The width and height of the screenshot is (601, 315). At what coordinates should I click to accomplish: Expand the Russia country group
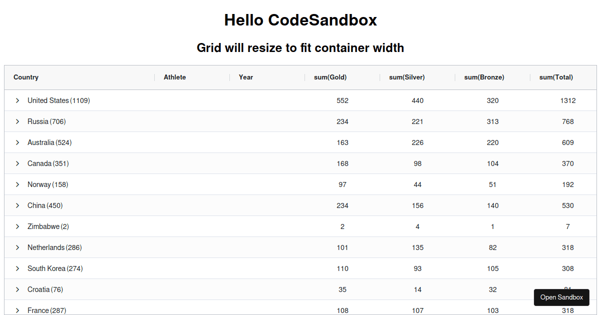pos(18,121)
